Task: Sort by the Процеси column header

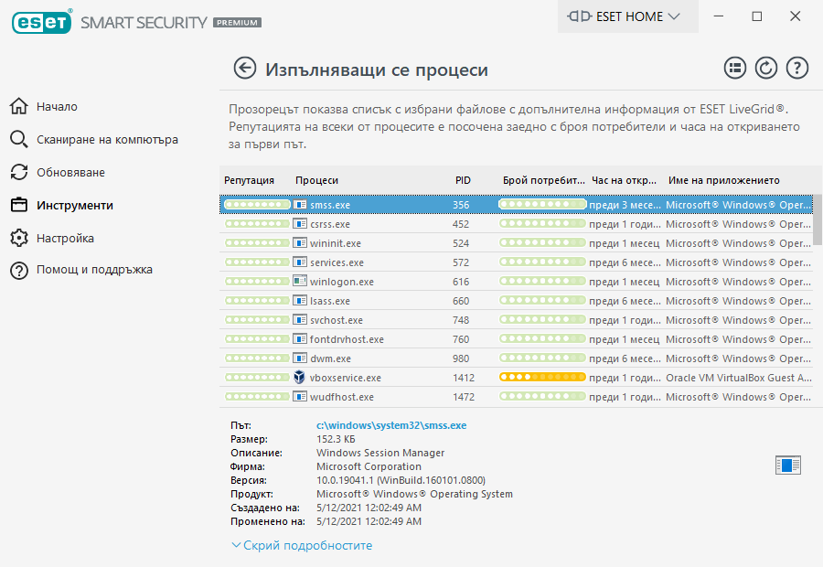Action: [316, 180]
